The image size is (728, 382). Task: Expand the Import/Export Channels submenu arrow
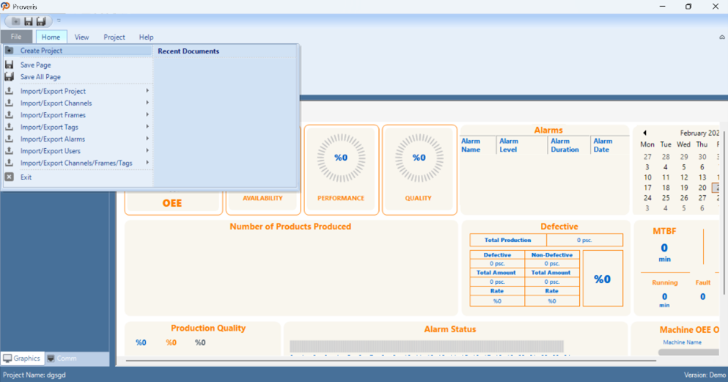[147, 103]
